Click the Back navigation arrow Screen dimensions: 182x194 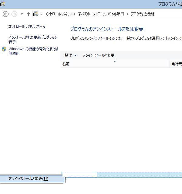coord(5,14)
